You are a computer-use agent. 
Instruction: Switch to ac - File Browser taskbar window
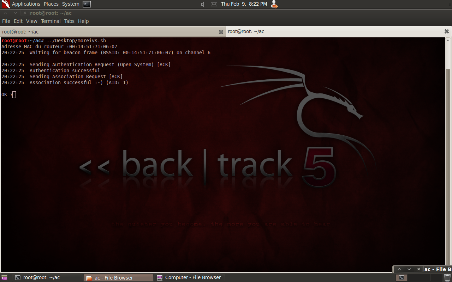(x=119, y=278)
